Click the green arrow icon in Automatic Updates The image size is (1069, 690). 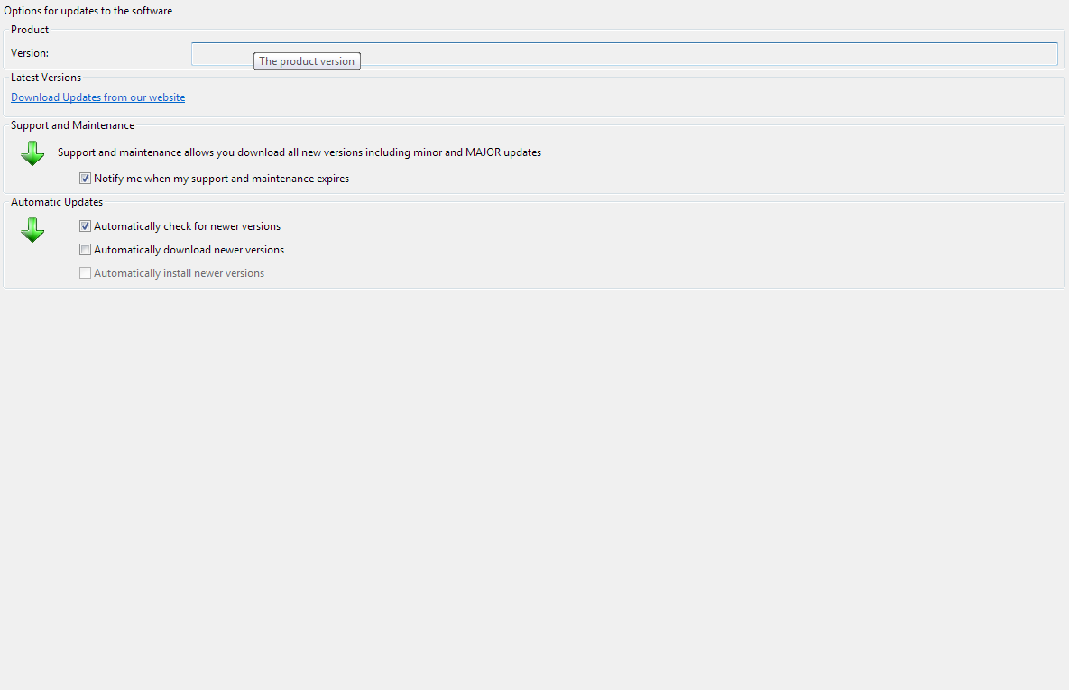pyautogui.click(x=32, y=230)
